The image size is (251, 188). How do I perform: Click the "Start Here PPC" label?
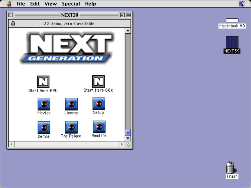point(43,90)
